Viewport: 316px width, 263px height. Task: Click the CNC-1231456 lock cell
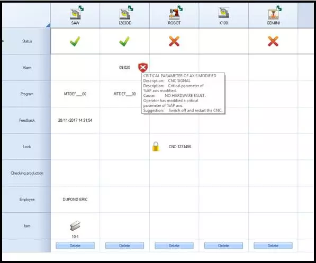pos(180,147)
